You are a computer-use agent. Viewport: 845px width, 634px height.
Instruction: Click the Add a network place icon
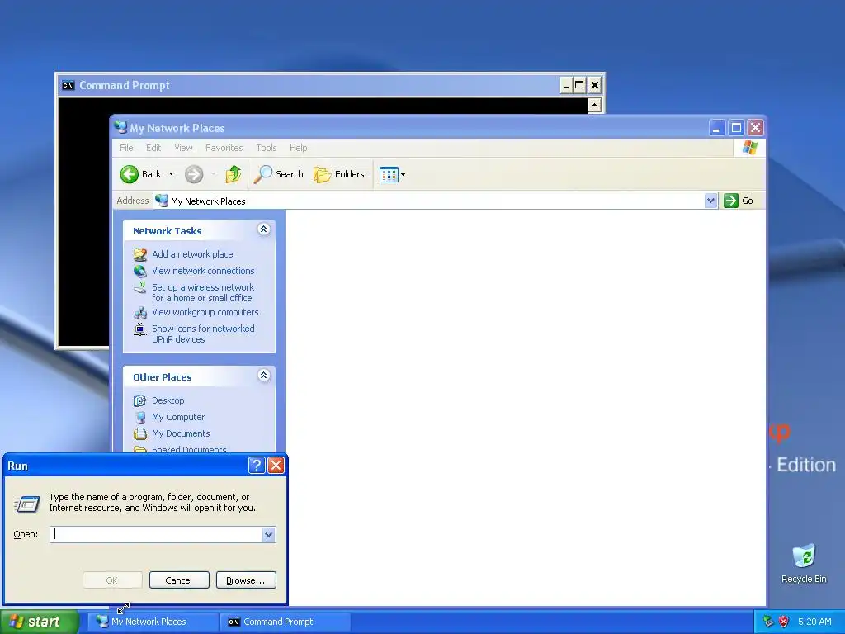[140, 254]
